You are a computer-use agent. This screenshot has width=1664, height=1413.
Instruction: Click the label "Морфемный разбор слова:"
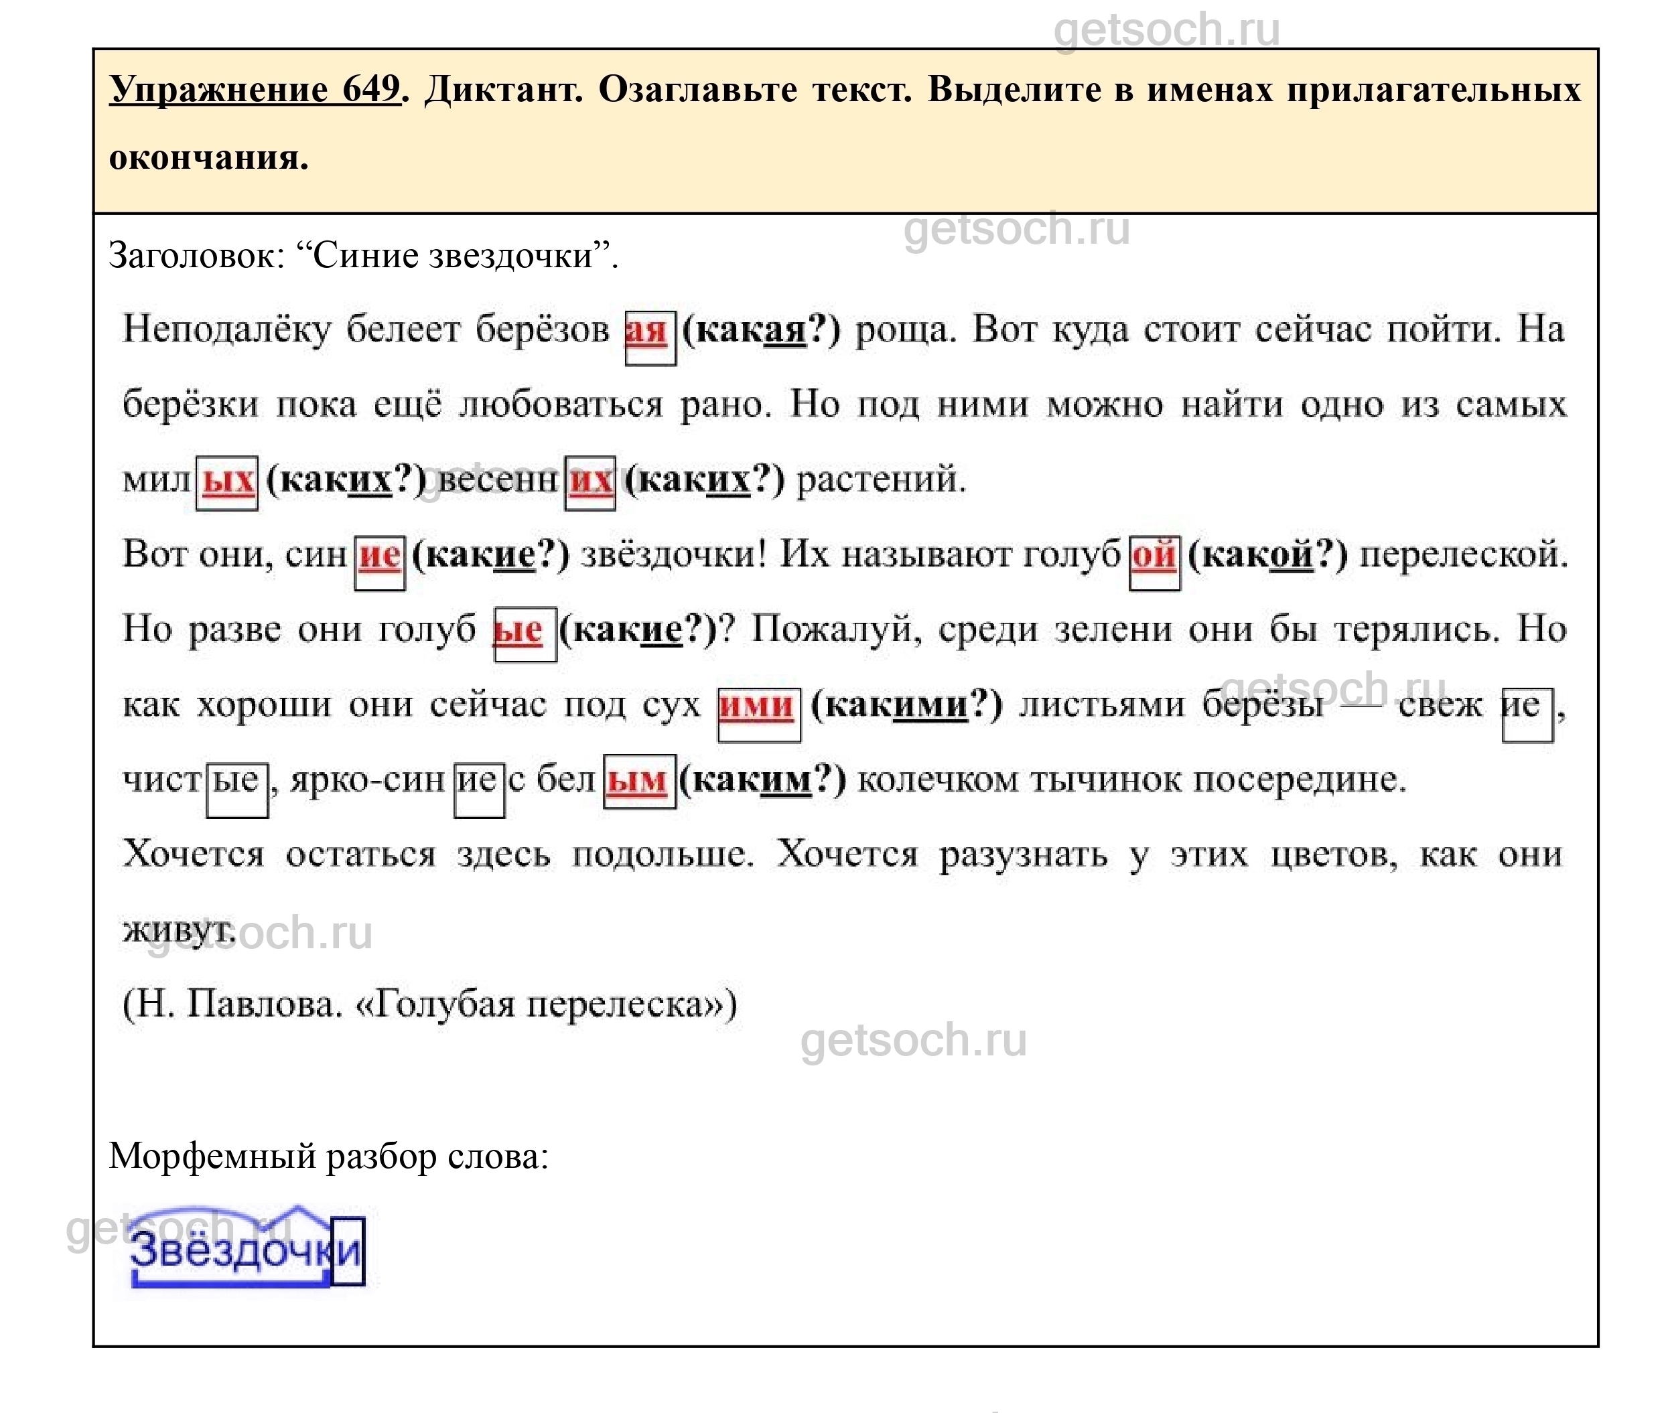click(x=328, y=1156)
